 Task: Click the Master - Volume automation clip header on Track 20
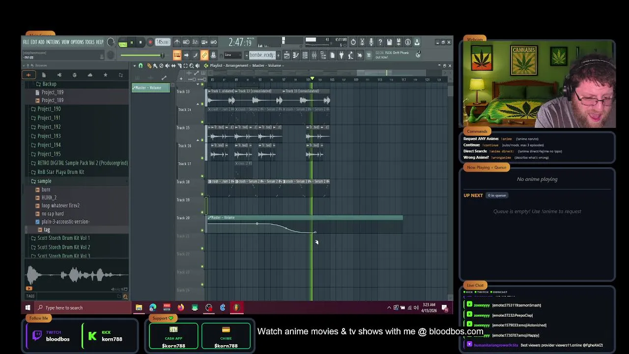tap(305, 218)
